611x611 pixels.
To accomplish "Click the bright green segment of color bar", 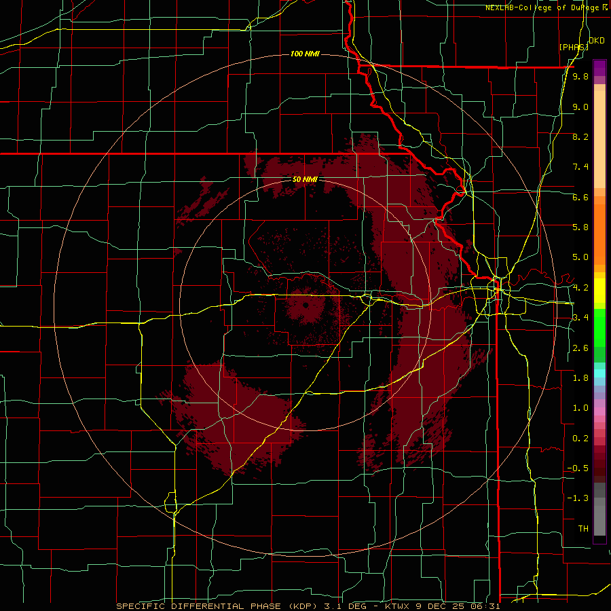I will (x=599, y=329).
